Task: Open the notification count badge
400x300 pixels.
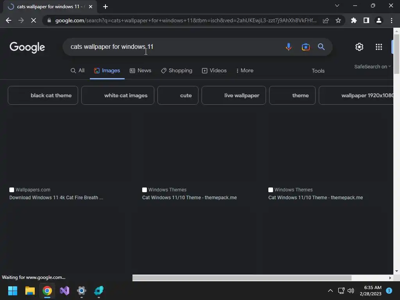Action: [389, 291]
